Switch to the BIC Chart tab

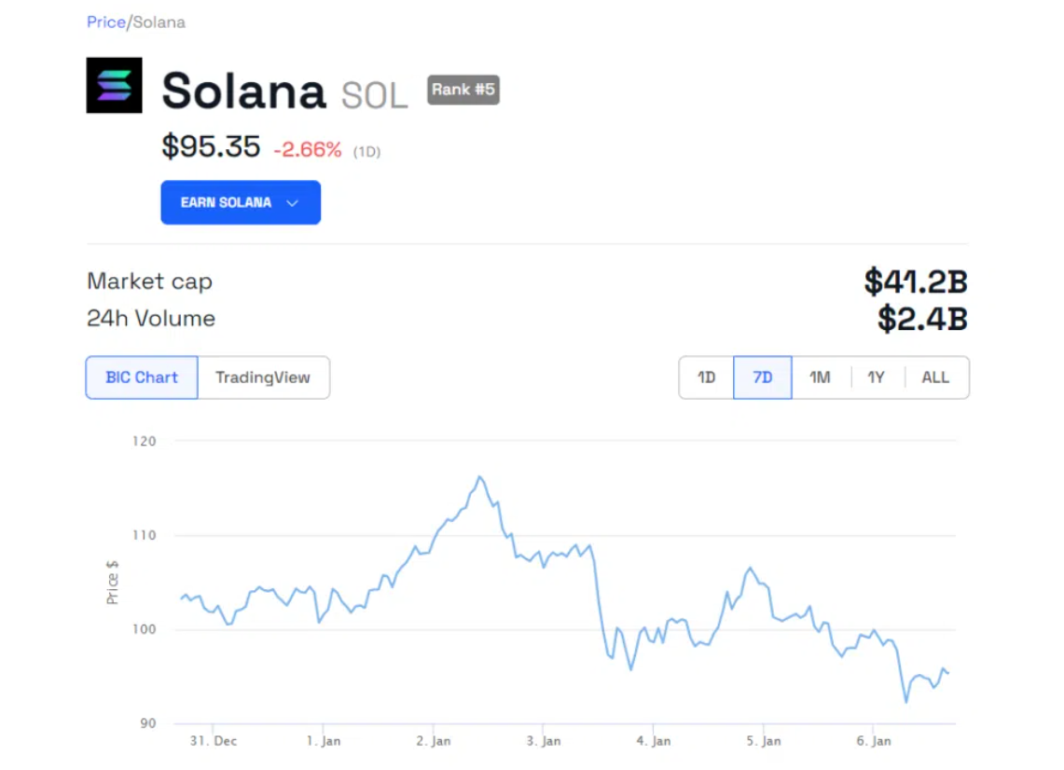point(142,378)
